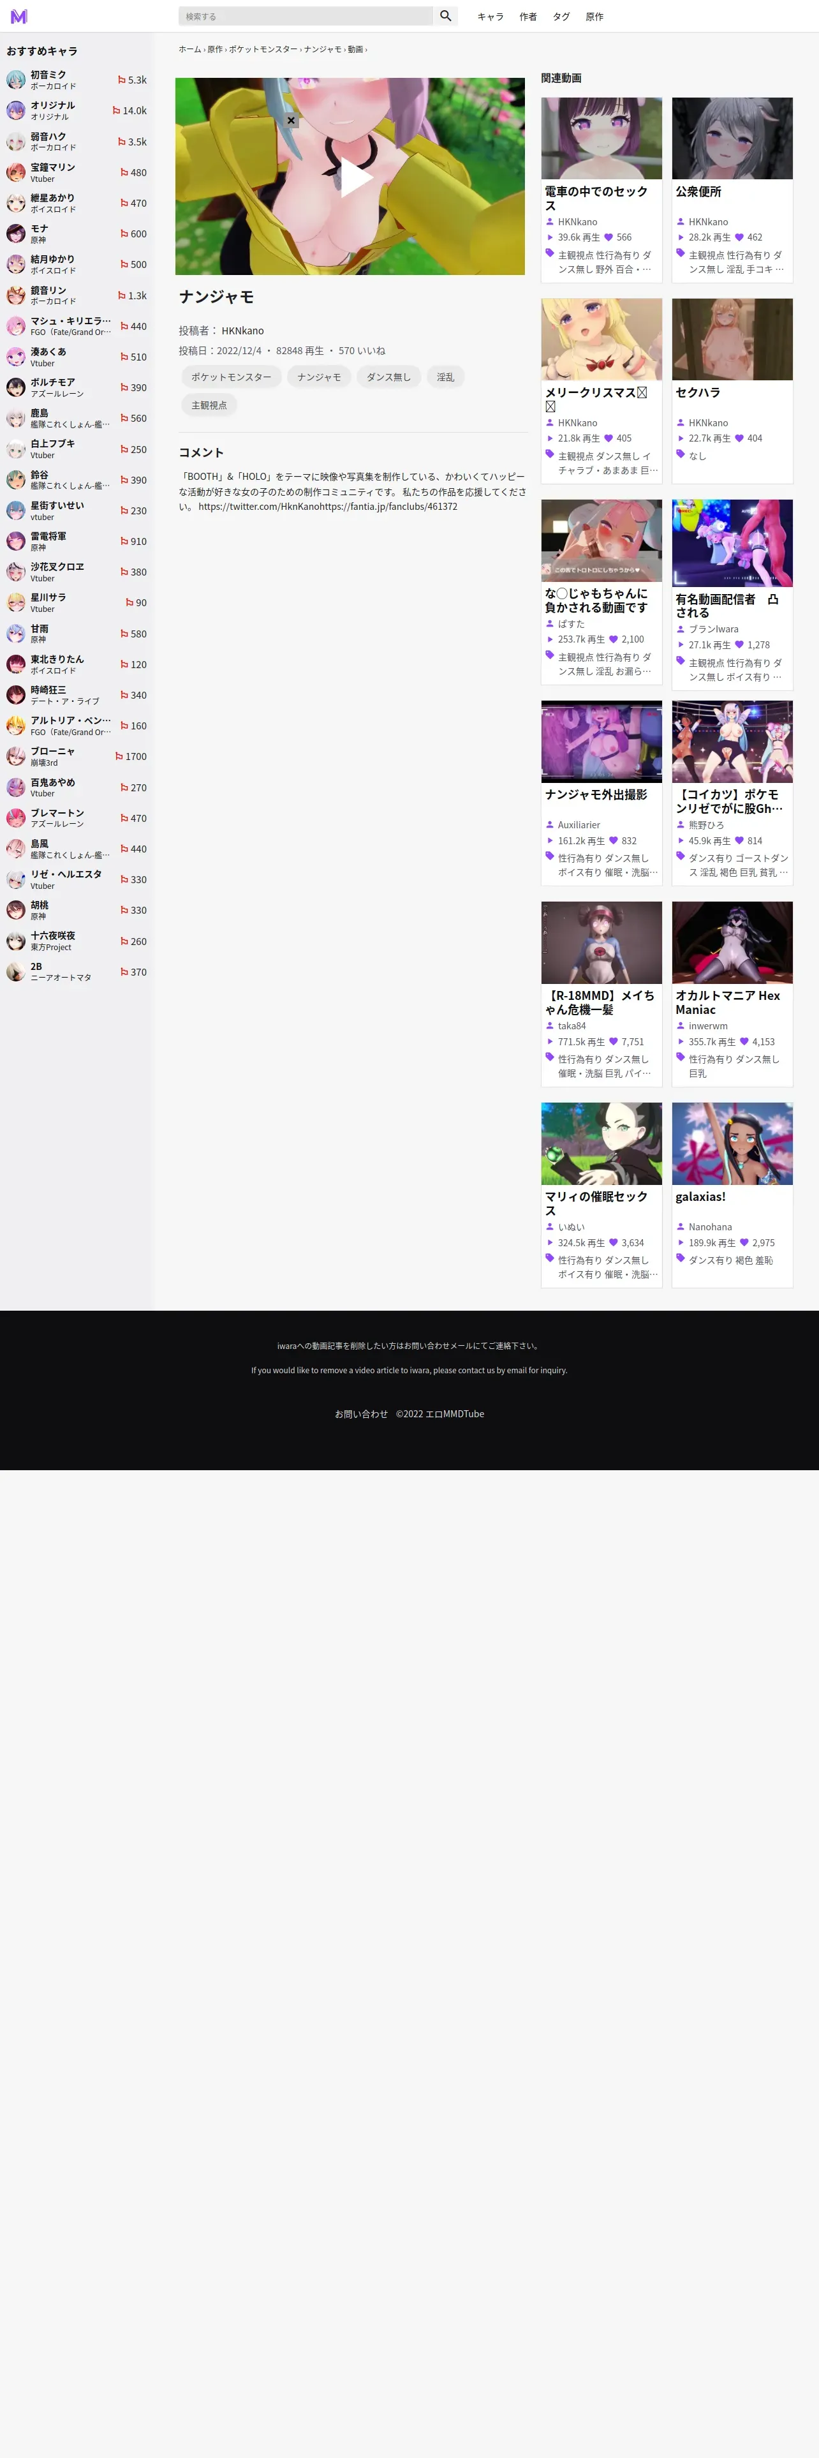The height and width of the screenshot is (2458, 819).
Task: Click the 紲星あかり avatar in sidebar
Action: pos(16,204)
